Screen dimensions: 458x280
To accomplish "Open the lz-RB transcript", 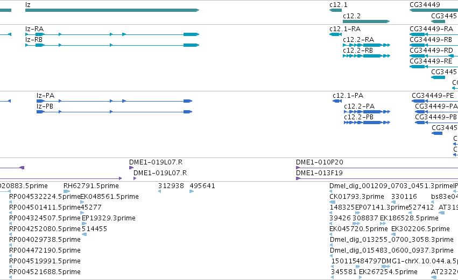I will pyautogui.click(x=112, y=45).
